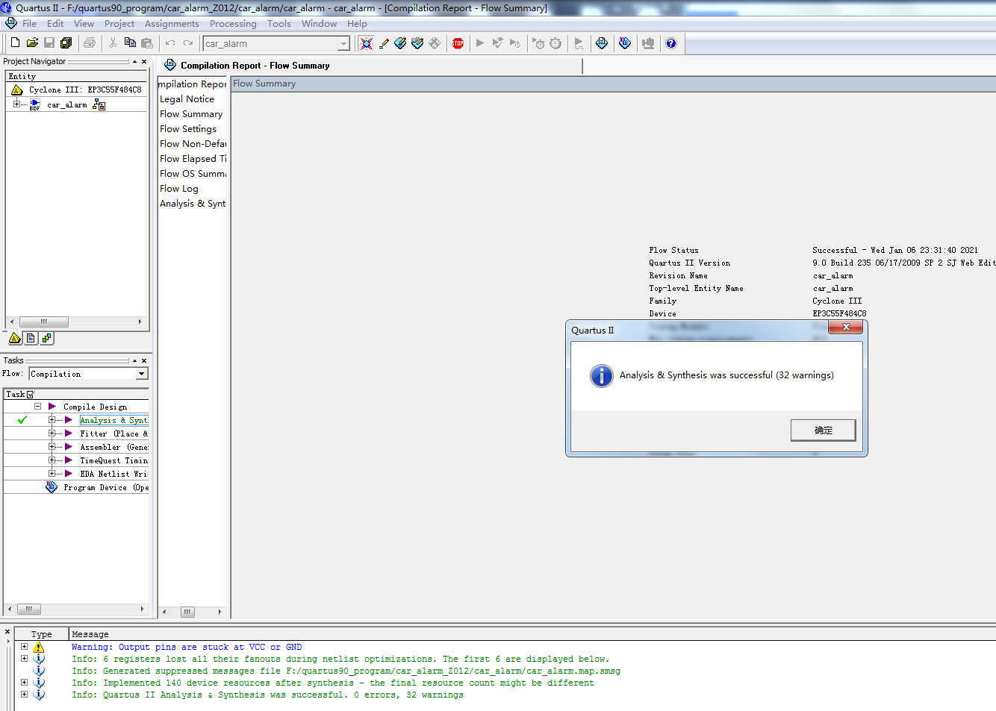The image size is (996, 711).
Task: Click the Open file folder icon
Action: tap(32, 43)
